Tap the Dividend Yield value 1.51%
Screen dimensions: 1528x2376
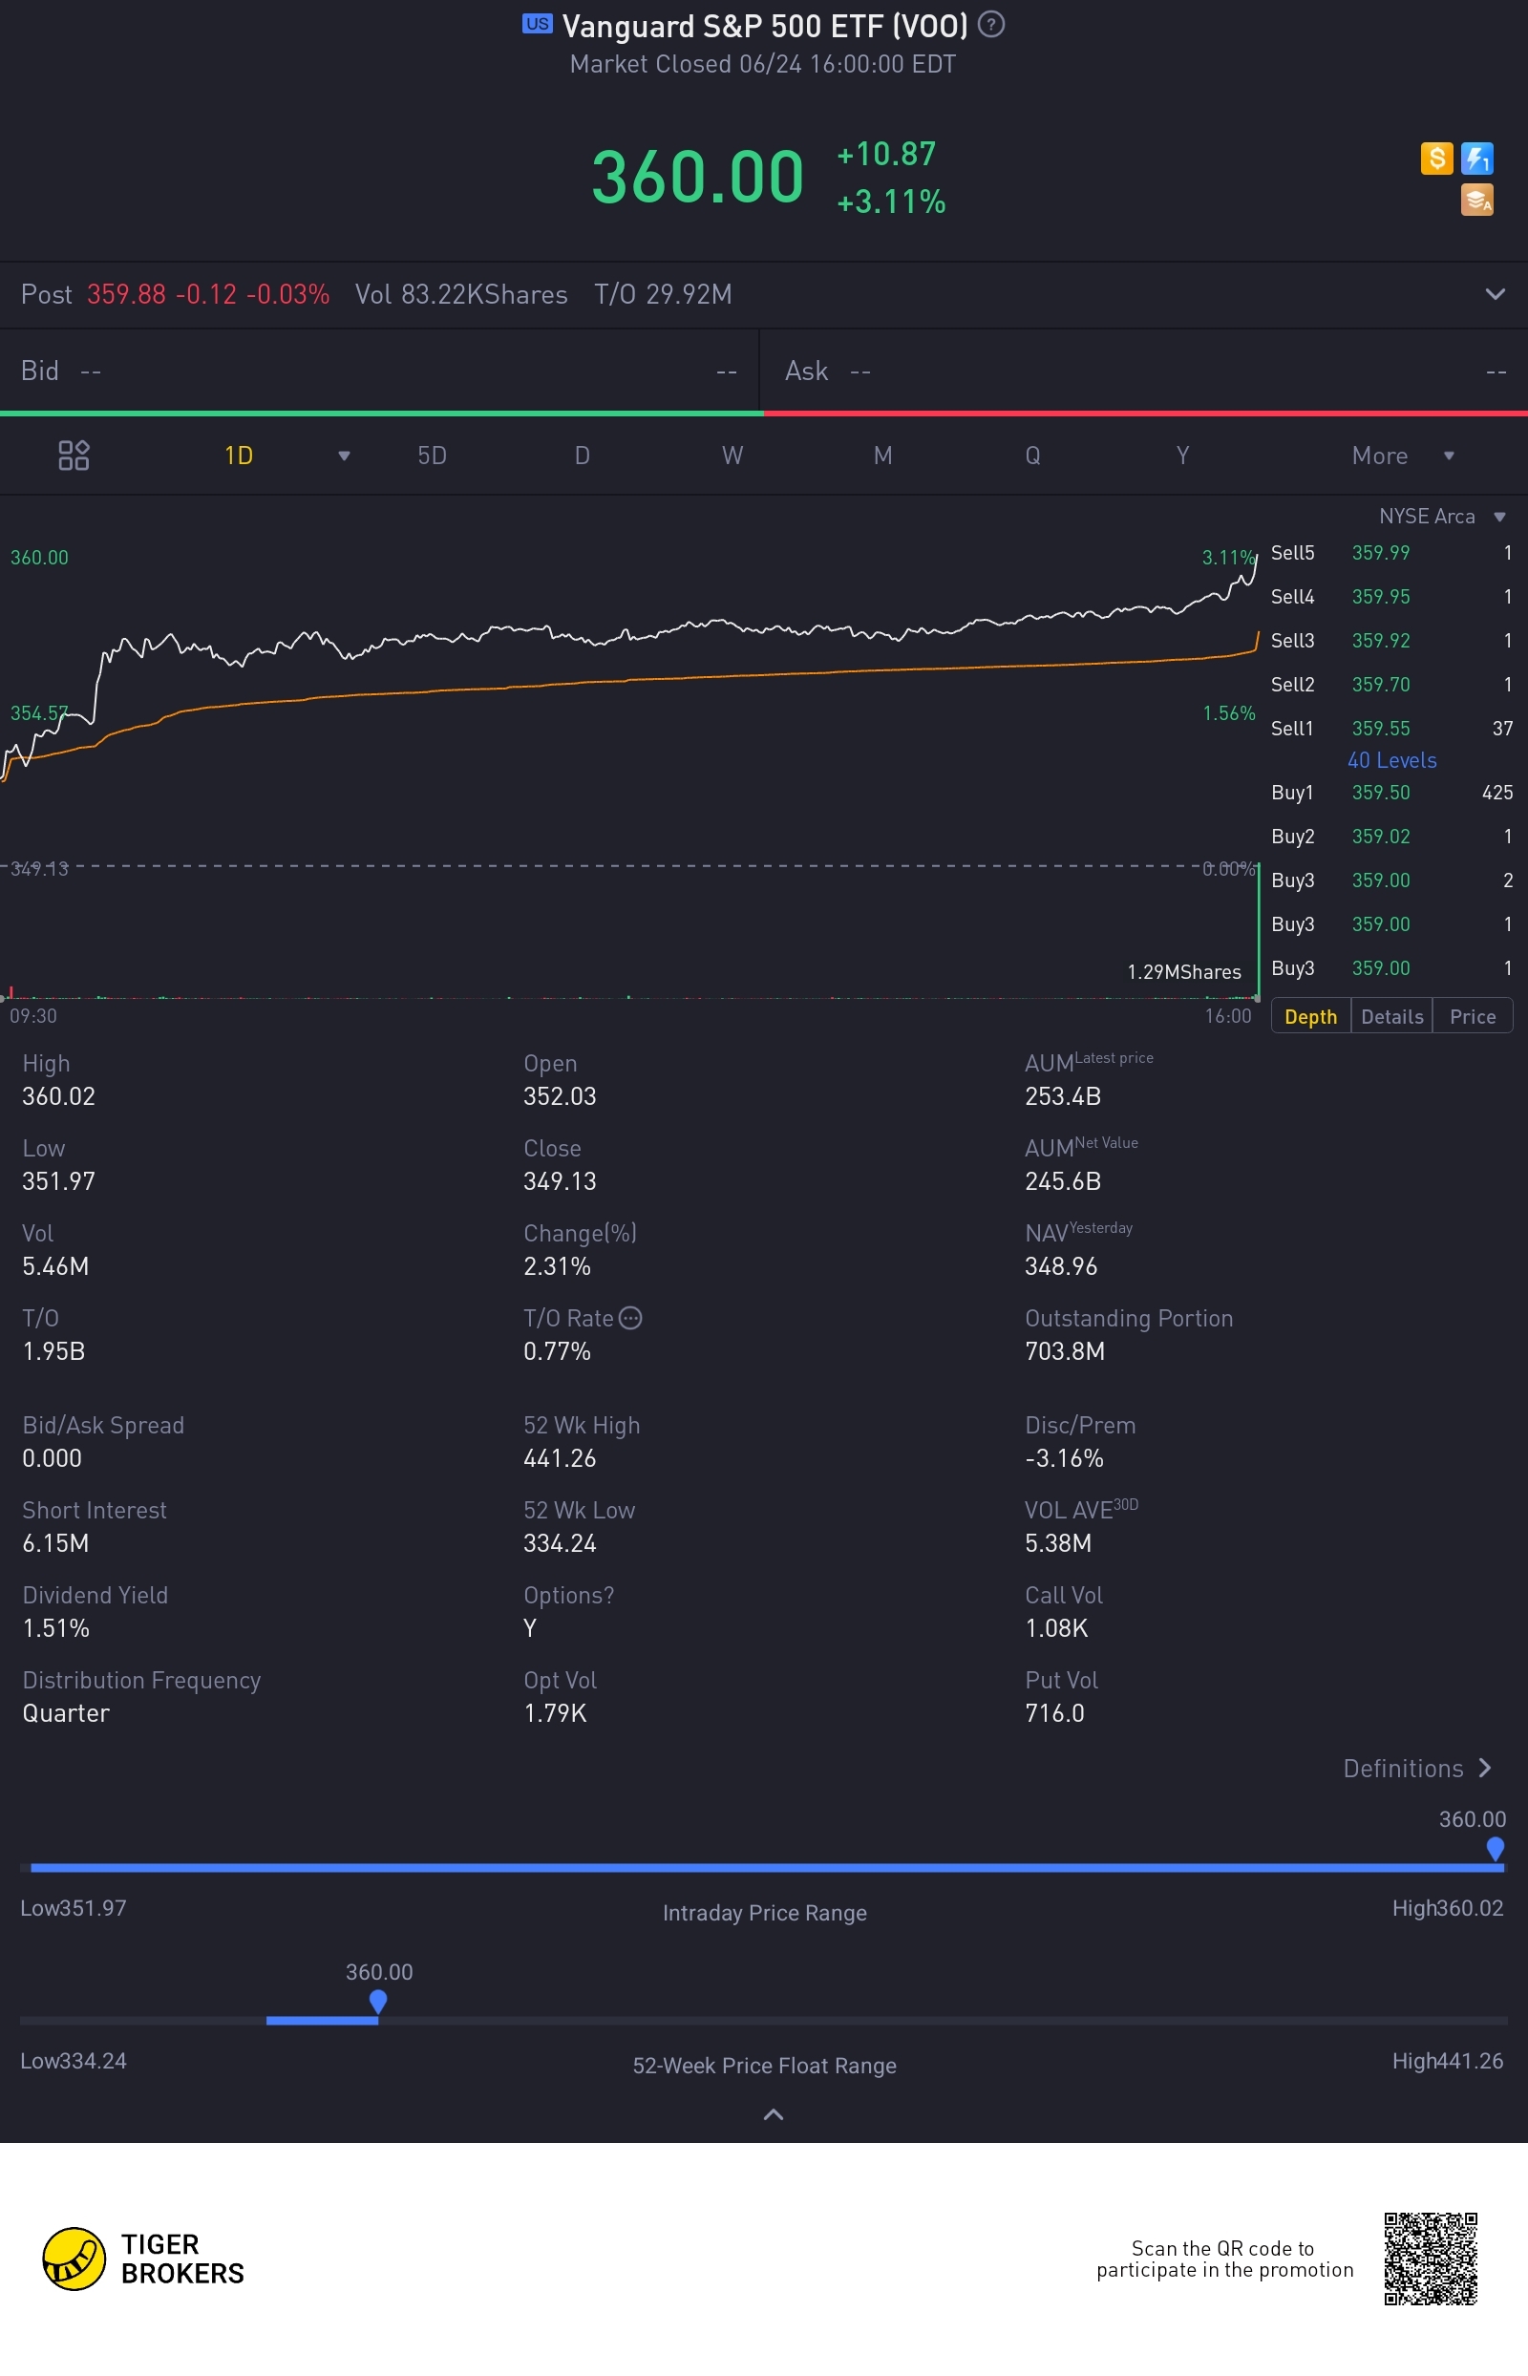click(55, 1628)
